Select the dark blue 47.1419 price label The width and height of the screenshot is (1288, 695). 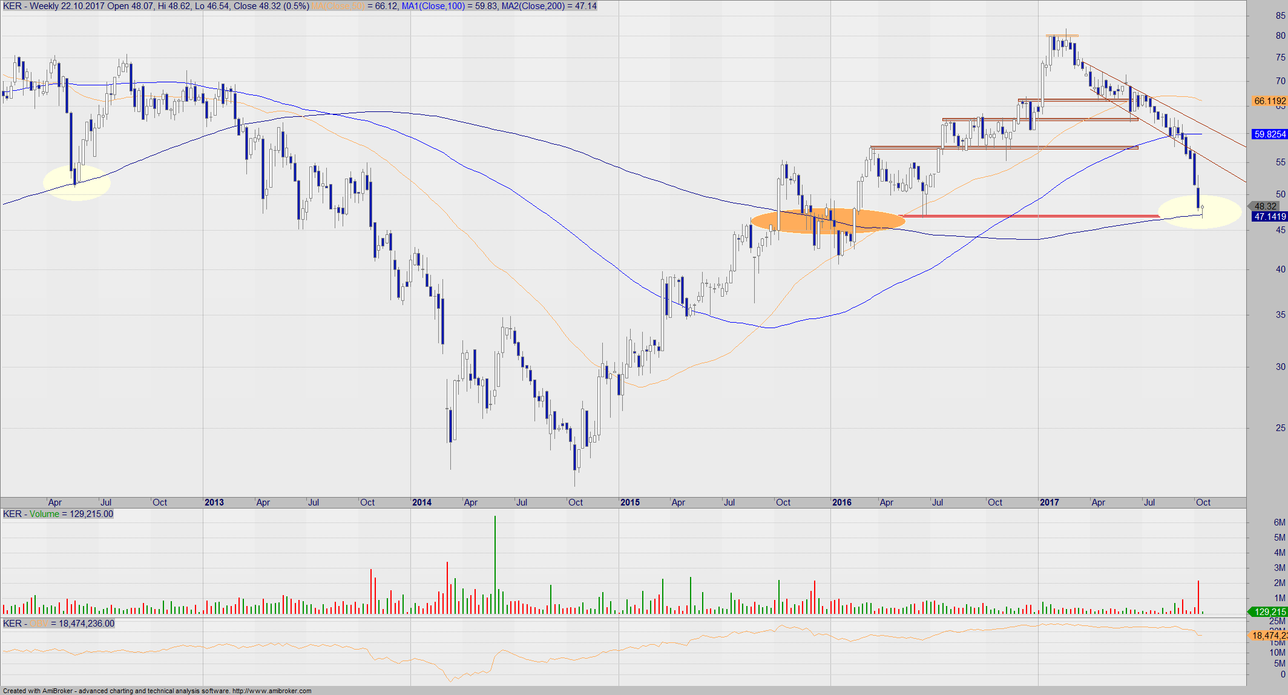point(1269,217)
